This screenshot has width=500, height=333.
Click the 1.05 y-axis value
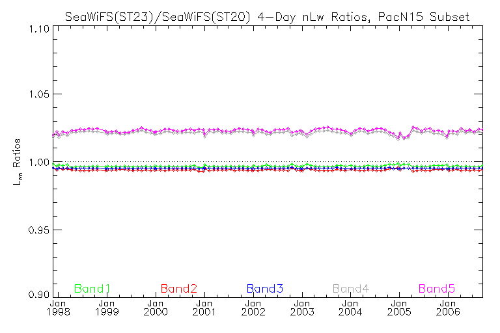point(39,94)
